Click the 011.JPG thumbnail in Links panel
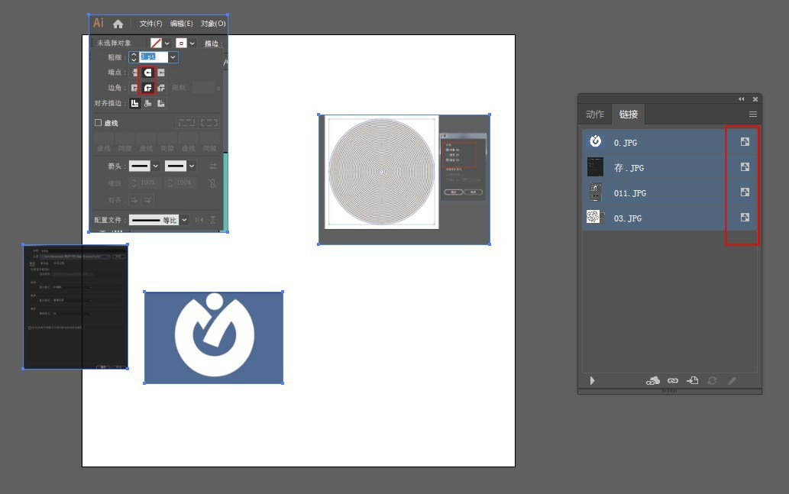The image size is (789, 494). (x=595, y=192)
